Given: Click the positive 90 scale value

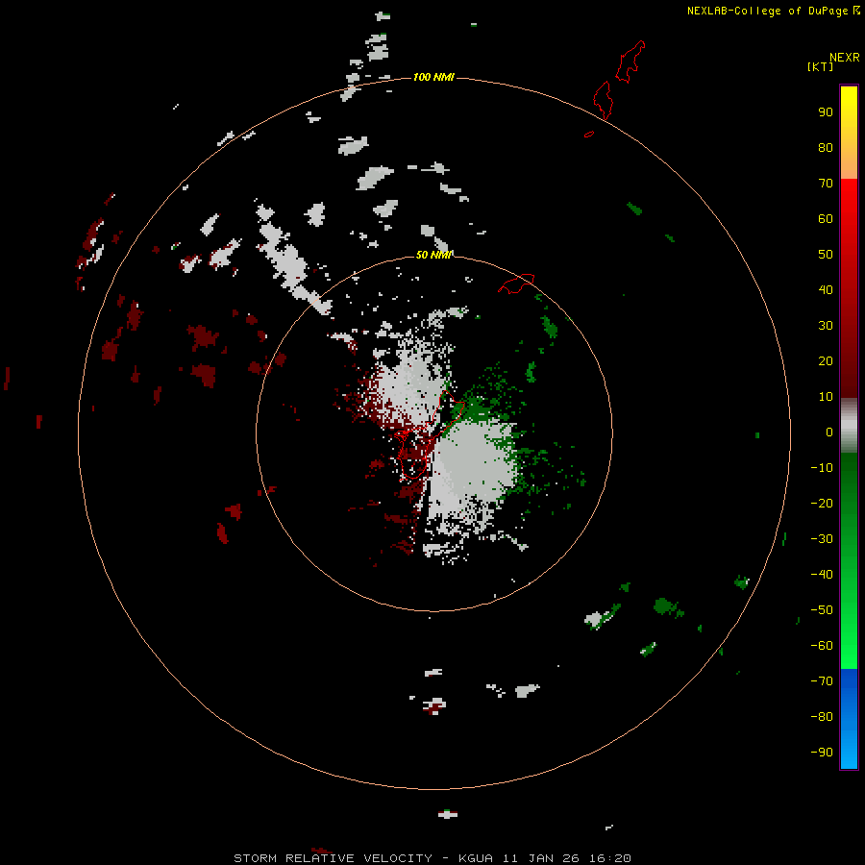Looking at the screenshot, I should pos(826,112).
